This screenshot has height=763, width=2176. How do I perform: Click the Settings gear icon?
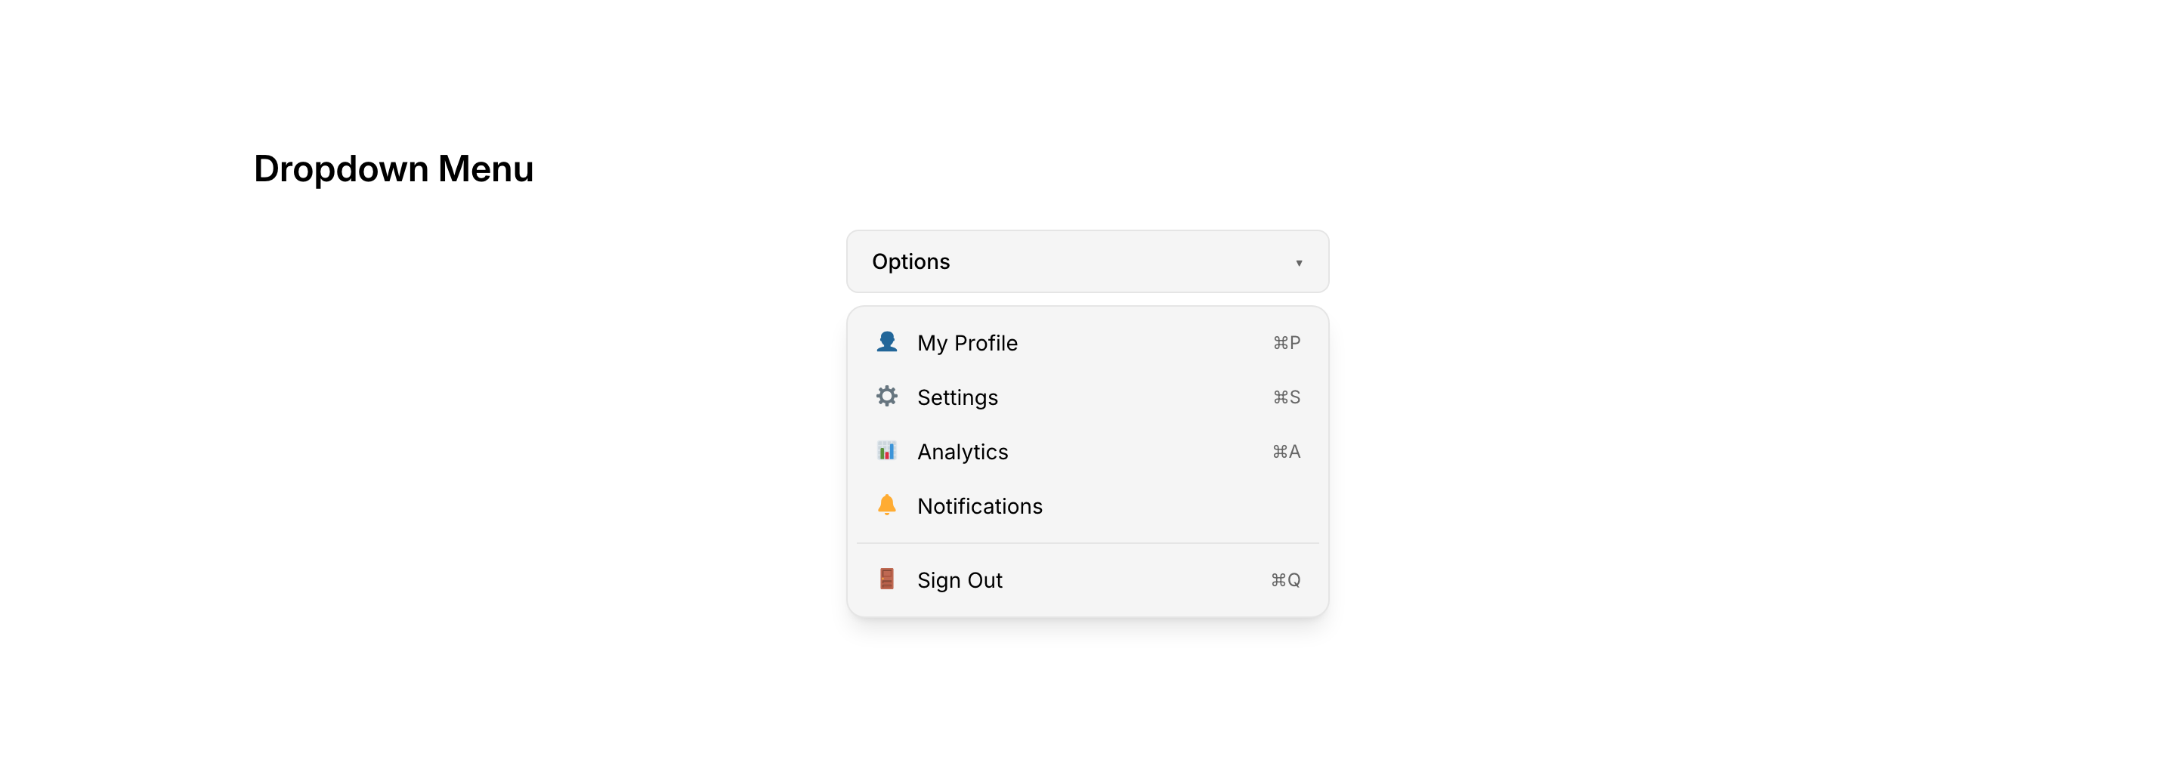point(886,397)
